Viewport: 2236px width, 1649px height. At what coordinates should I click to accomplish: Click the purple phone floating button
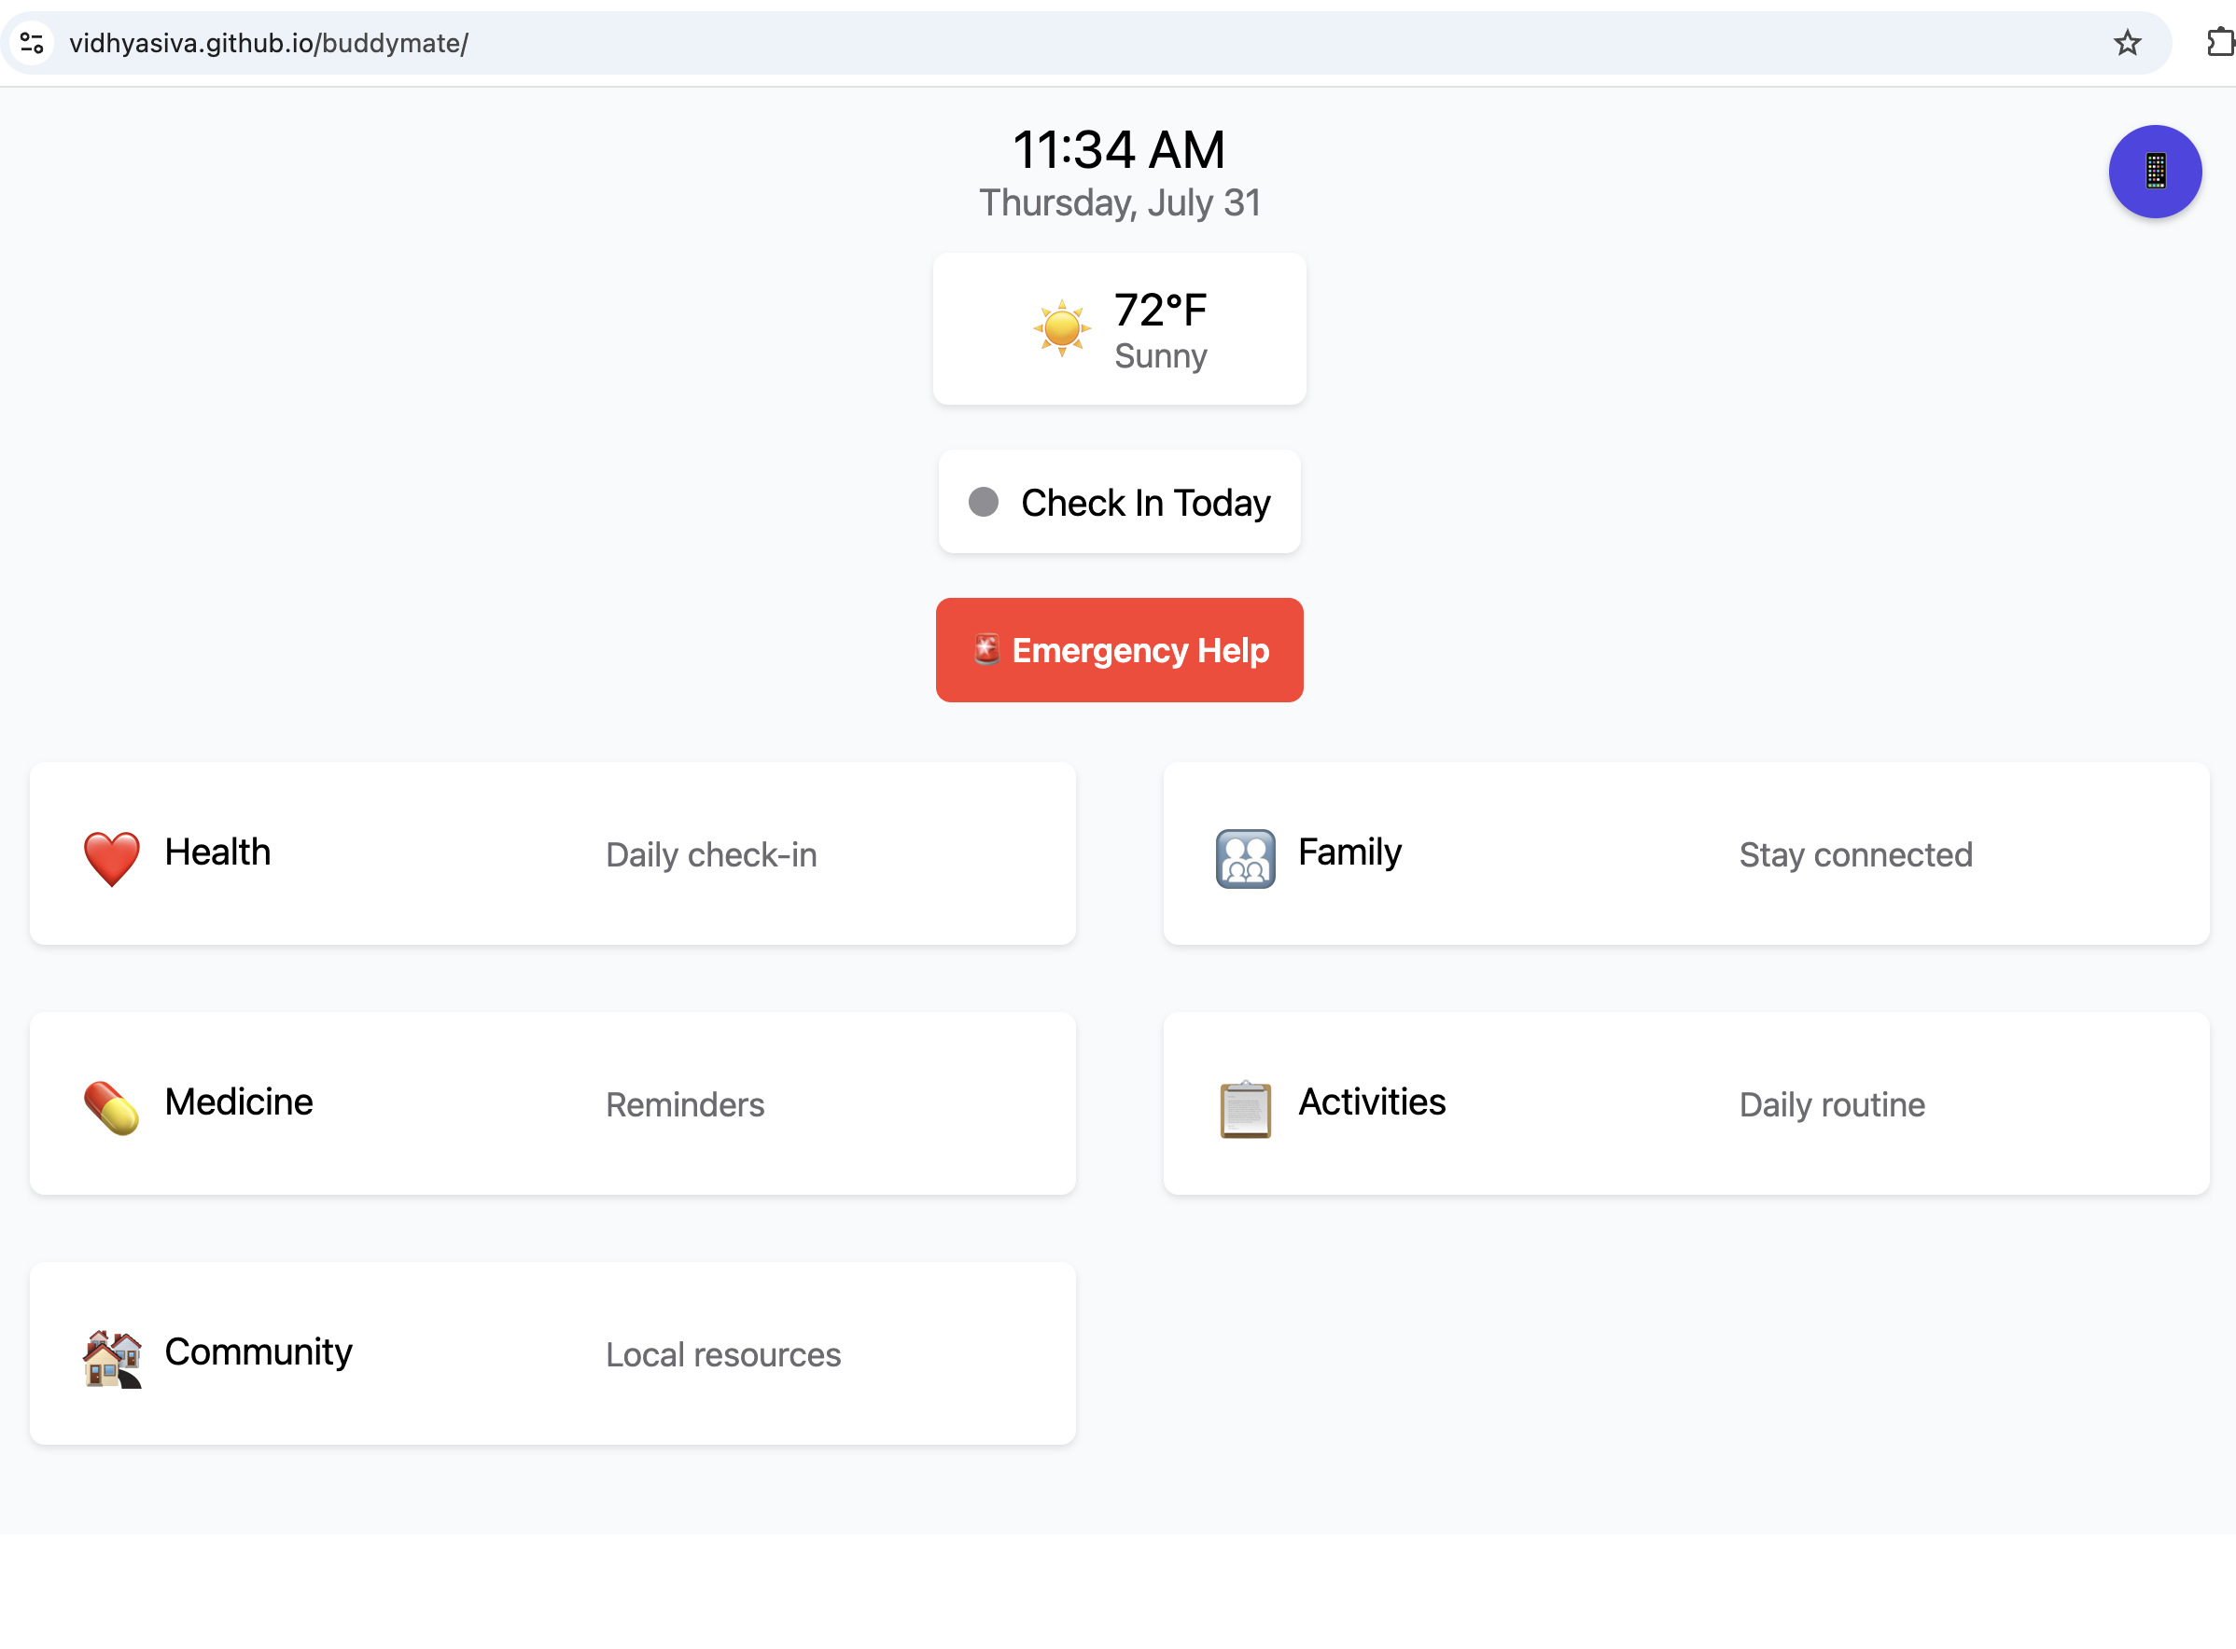[x=2154, y=172]
